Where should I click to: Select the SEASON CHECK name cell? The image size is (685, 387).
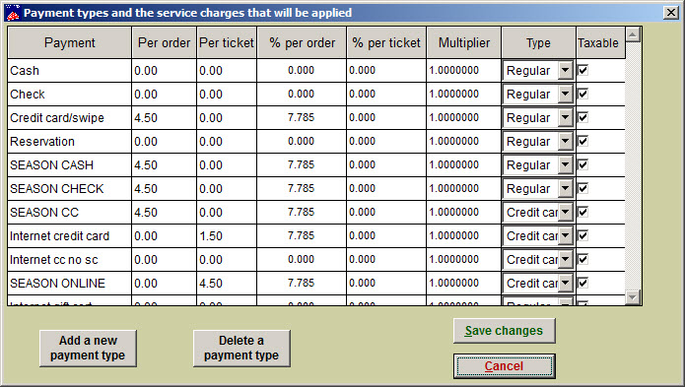[x=69, y=188]
